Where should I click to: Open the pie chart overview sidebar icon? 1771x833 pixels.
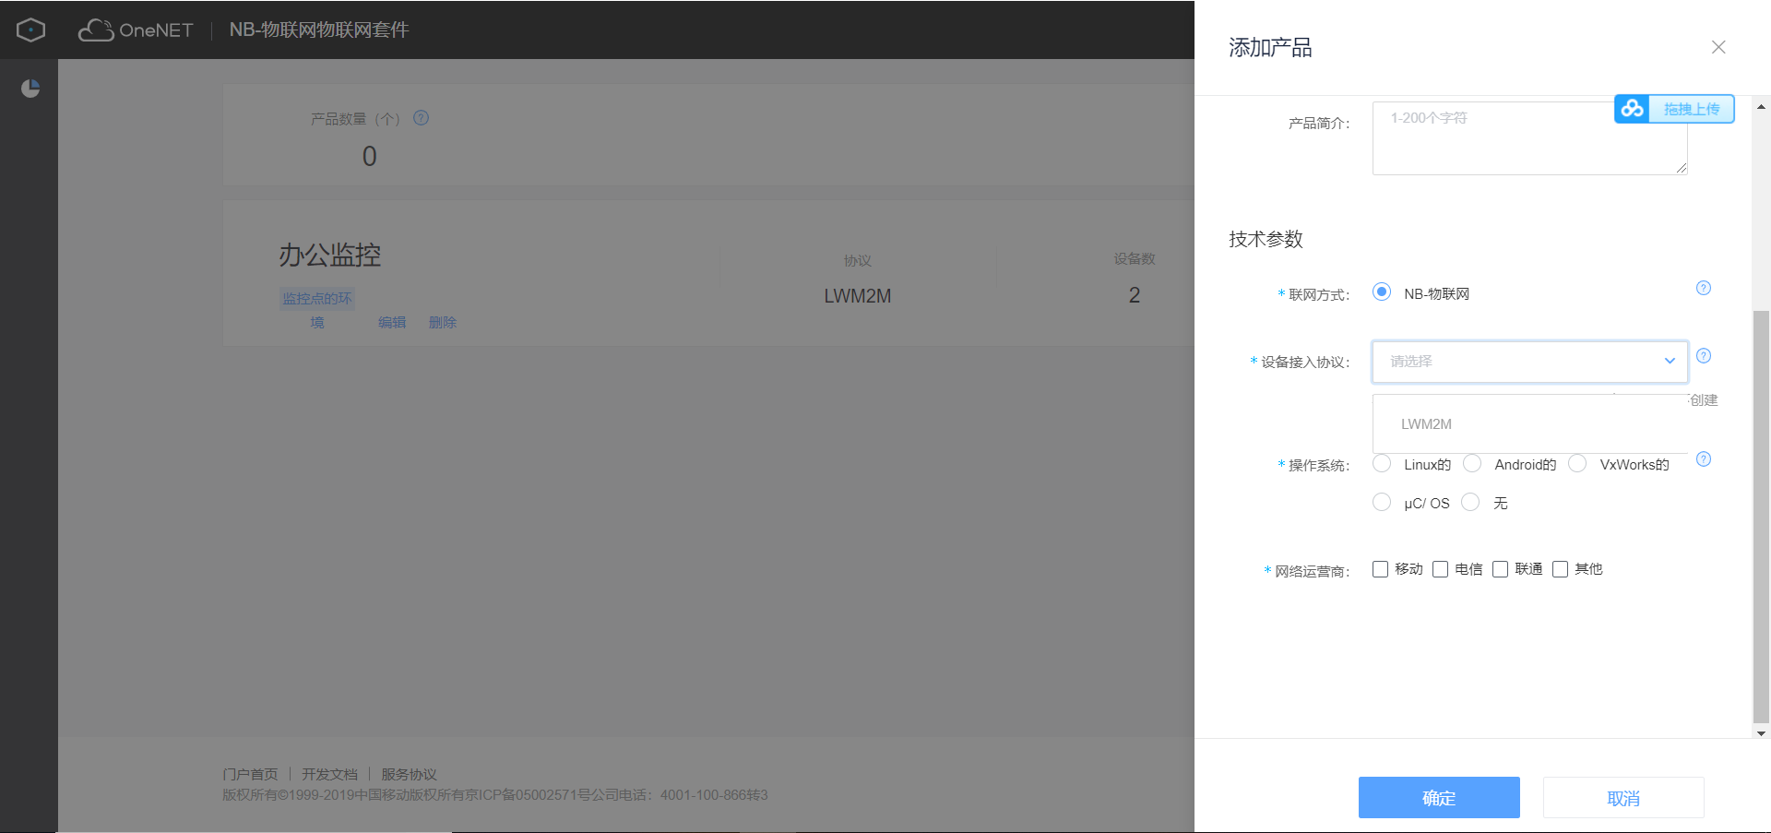coord(30,89)
